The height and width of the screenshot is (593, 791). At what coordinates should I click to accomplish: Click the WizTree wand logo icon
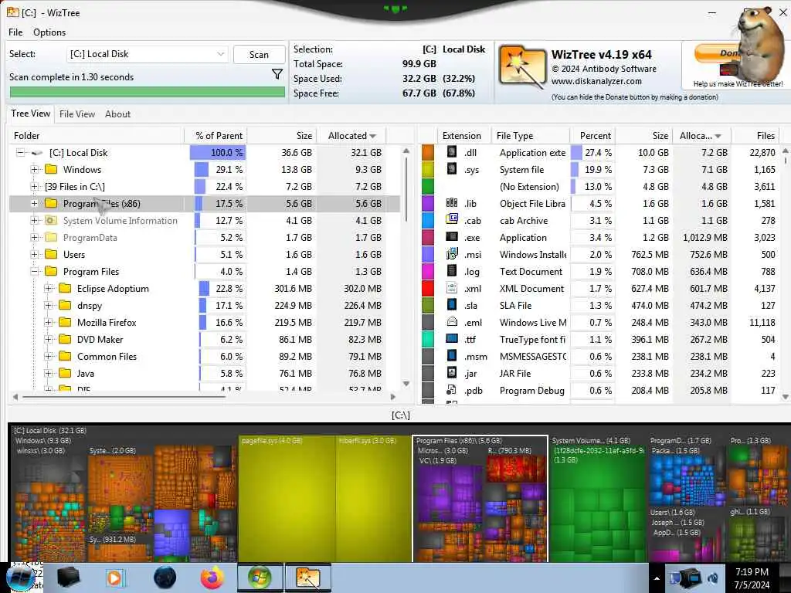click(x=523, y=66)
